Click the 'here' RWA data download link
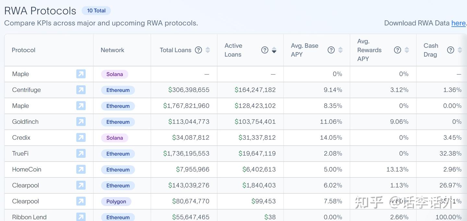The image size is (467, 221). tap(458, 23)
